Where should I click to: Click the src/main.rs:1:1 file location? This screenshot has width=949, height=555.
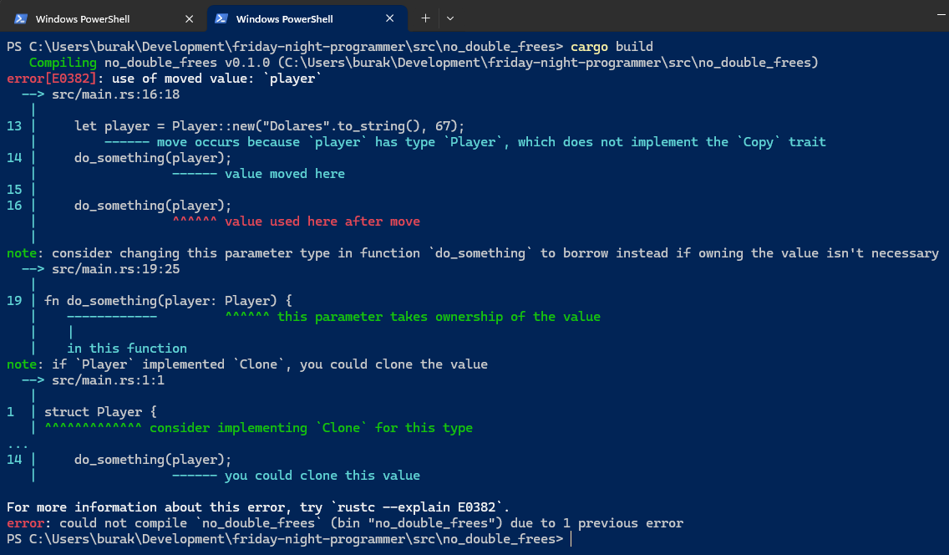[x=108, y=380]
